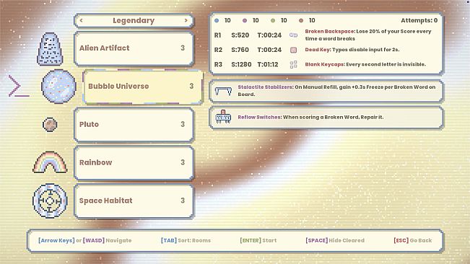Image resolution: width=470 pixels, height=264 pixels.
Task: Click the R2 round label
Action: click(x=218, y=50)
